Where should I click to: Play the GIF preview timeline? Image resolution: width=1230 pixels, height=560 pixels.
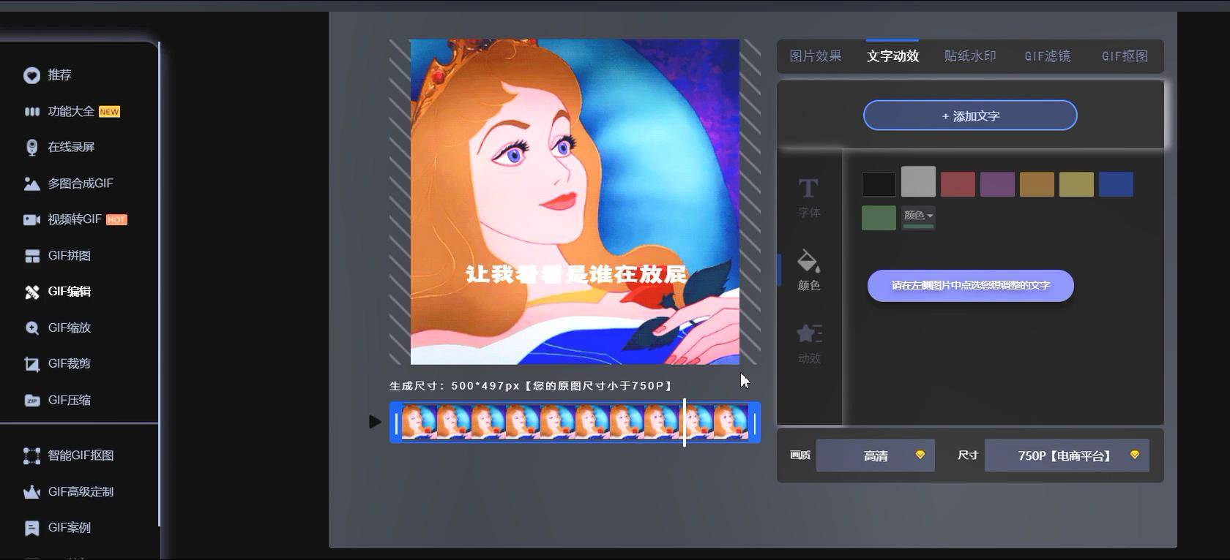[x=375, y=422]
